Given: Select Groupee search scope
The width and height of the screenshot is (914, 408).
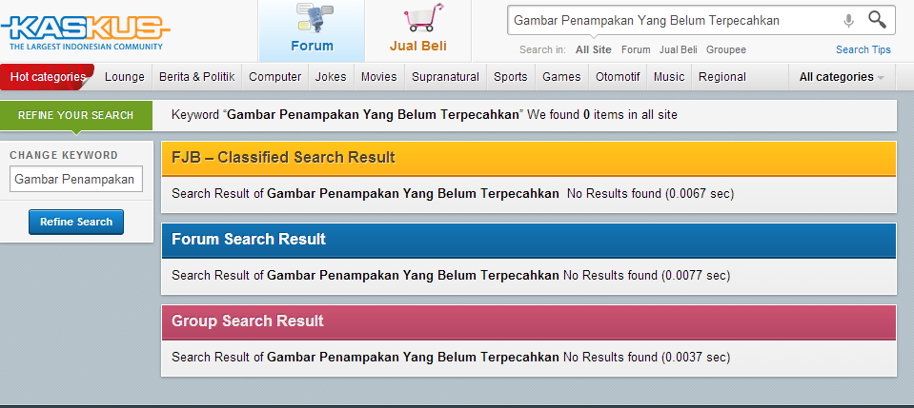Looking at the screenshot, I should tap(725, 50).
